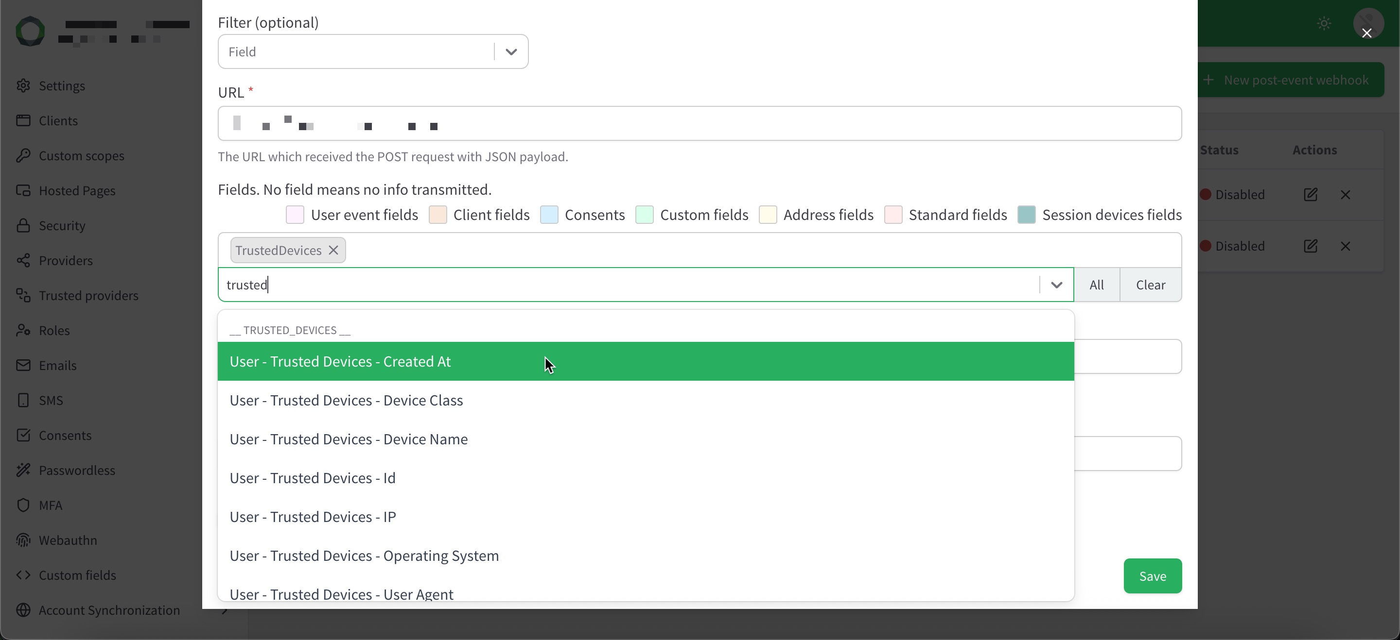Delete the second Disabled webhook via X icon
This screenshot has height=640, width=1400.
1345,246
